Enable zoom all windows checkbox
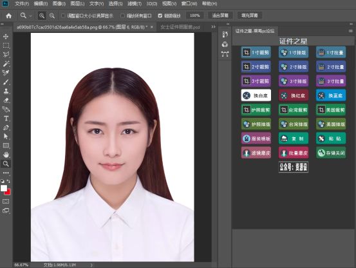Screen dimensions: 356x268 click(122, 15)
